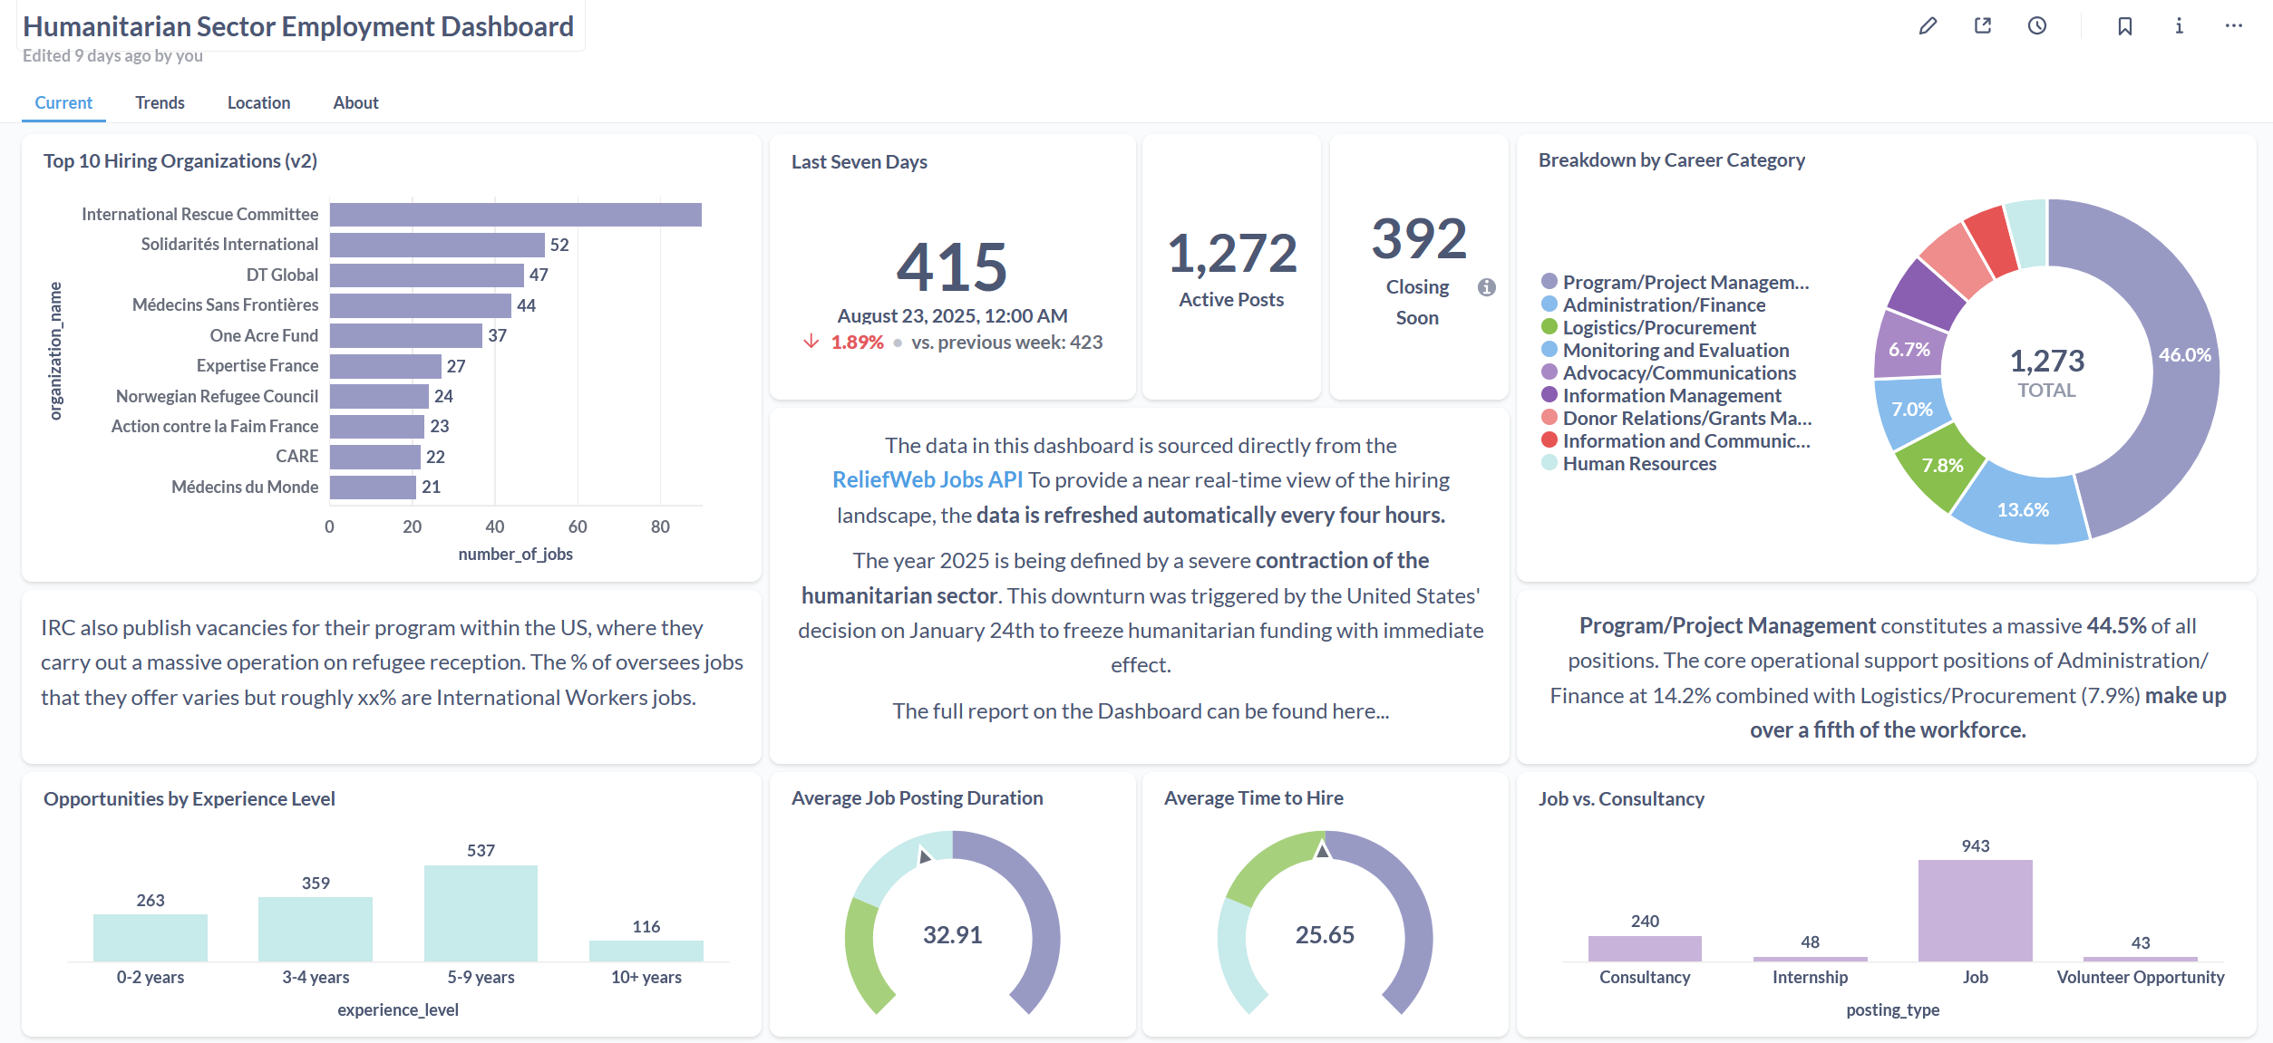Click the info icon beside Closing Soon
2273x1043 pixels.
point(1487,287)
